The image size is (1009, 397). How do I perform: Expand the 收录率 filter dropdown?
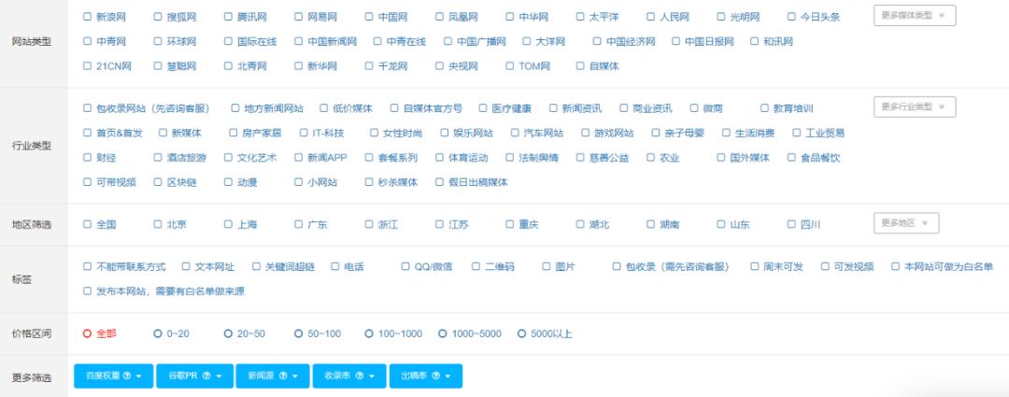pos(349,376)
